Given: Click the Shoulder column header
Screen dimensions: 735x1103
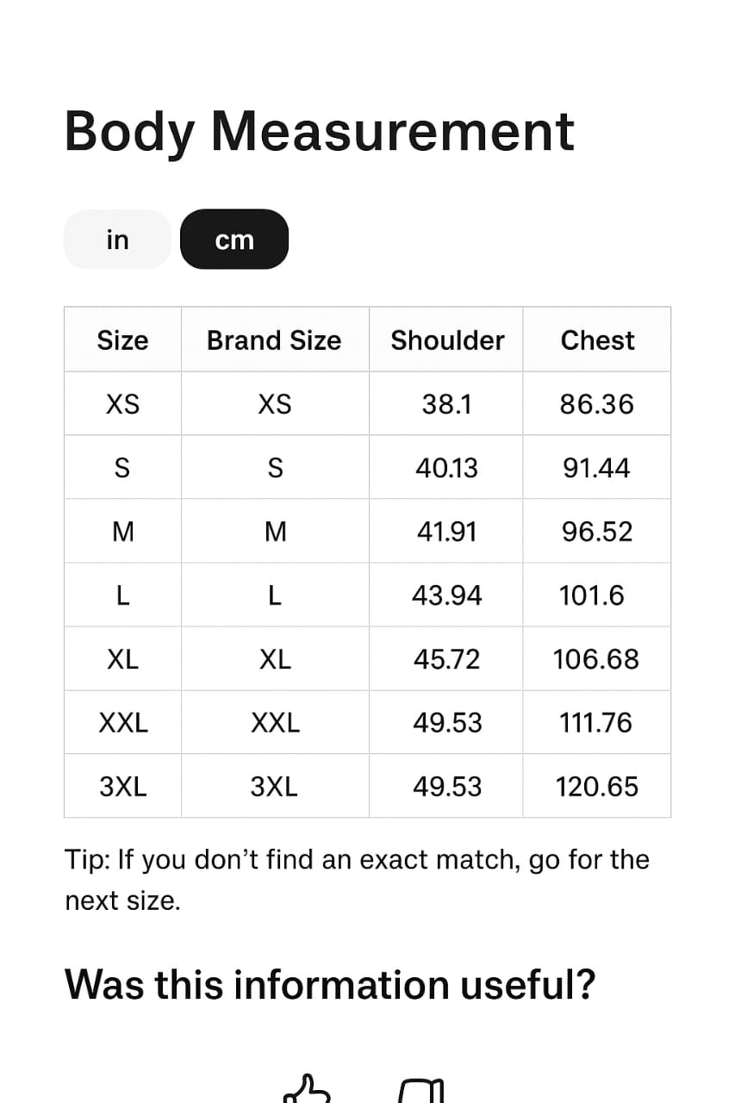Looking at the screenshot, I should (x=446, y=340).
